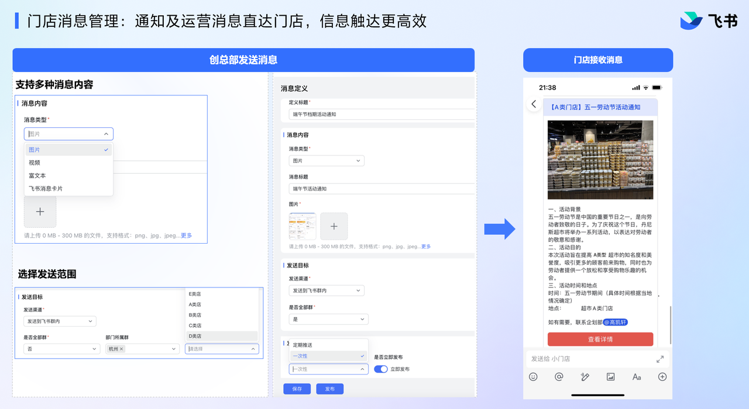Screen dimensions: 749x409
Task: Open the 发送渠道 dropdown in 选择发送范围
Action: click(x=60, y=321)
